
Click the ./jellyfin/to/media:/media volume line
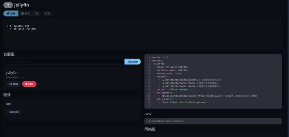click(x=190, y=86)
